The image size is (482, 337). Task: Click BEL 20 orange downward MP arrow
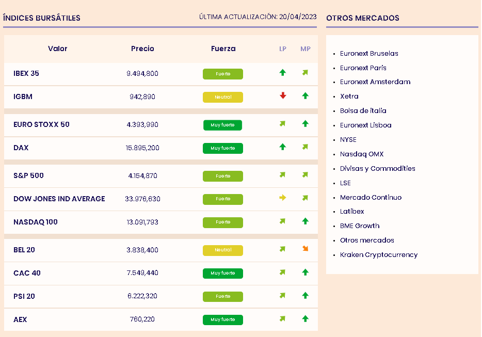point(305,249)
